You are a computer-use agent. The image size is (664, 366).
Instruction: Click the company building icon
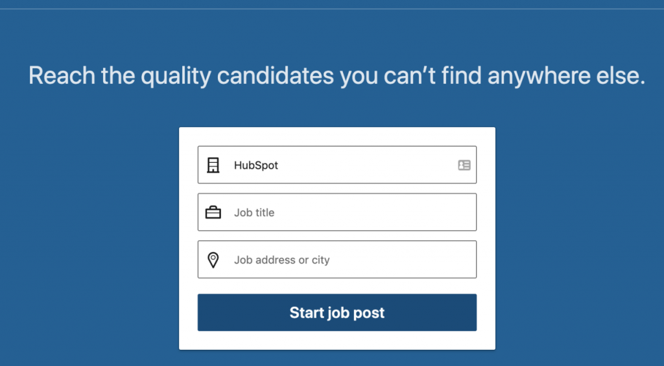213,165
